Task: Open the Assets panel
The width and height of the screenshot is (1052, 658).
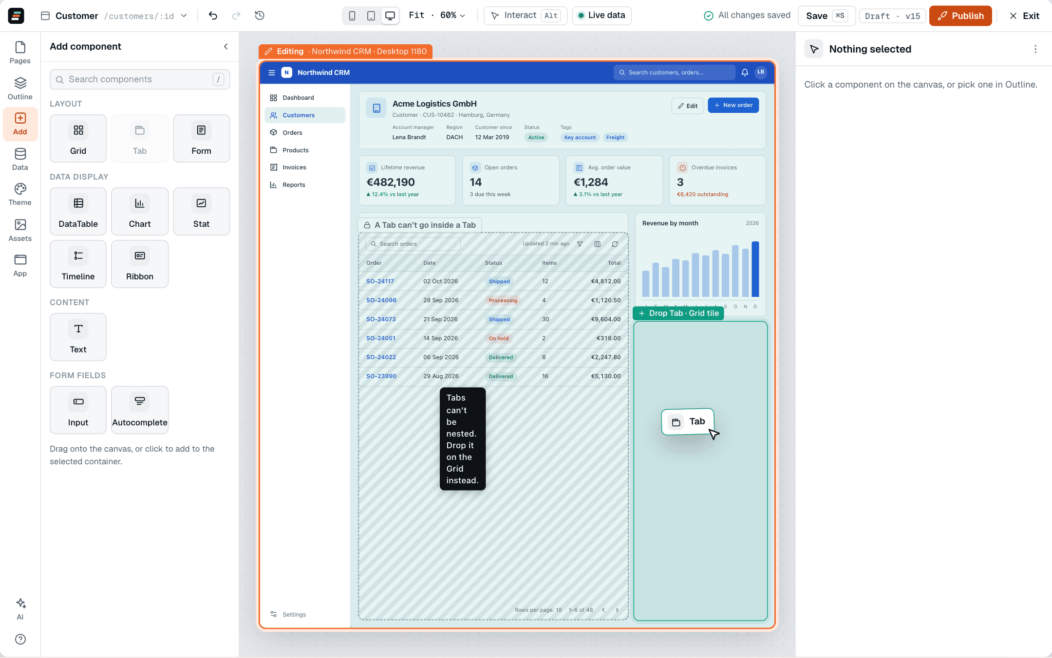Action: (x=20, y=230)
